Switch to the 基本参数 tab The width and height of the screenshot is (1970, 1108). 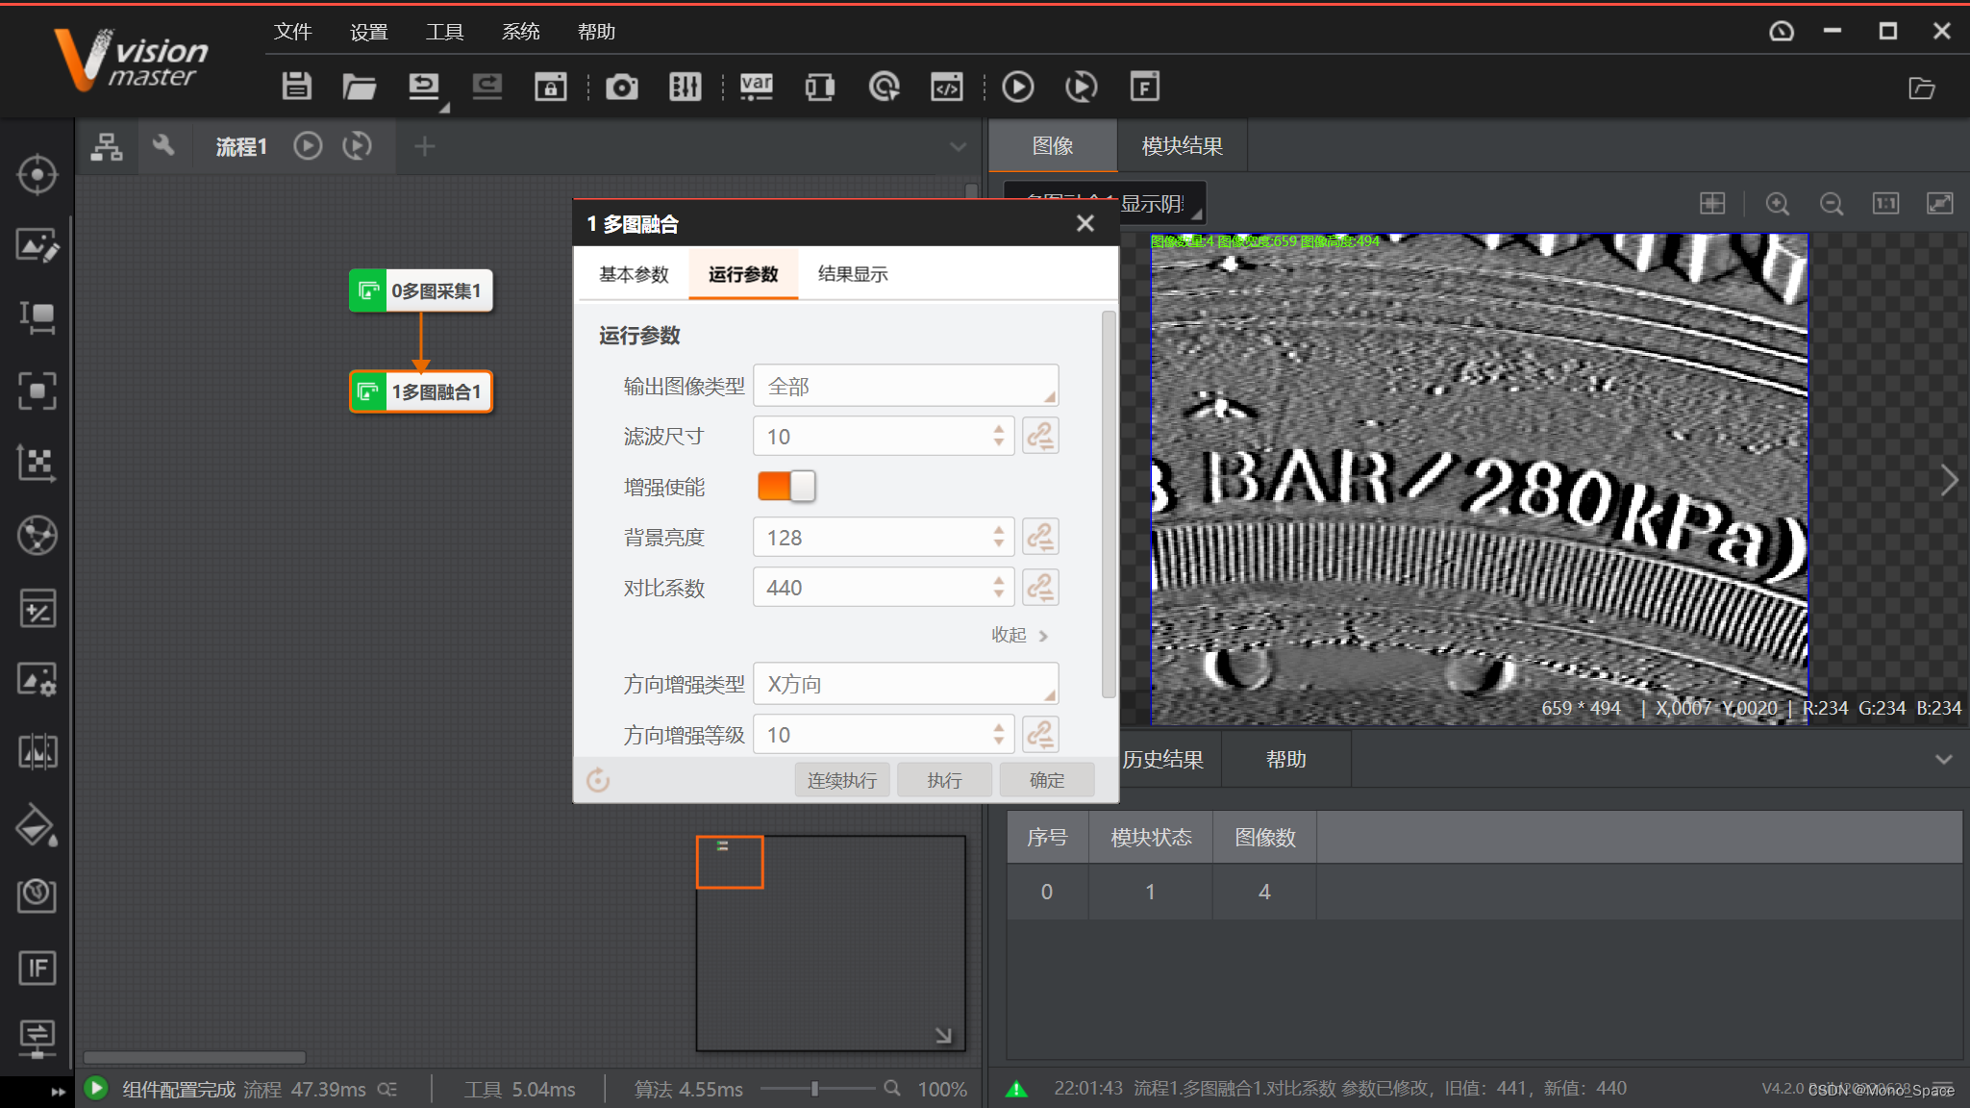(x=633, y=274)
